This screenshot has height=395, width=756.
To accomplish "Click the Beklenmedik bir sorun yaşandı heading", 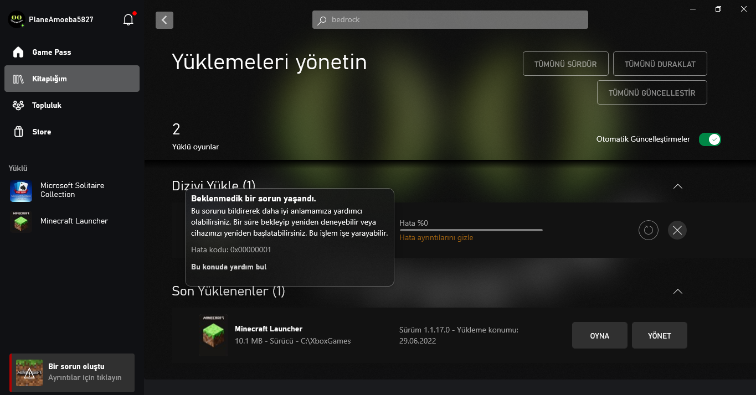I will coord(254,198).
